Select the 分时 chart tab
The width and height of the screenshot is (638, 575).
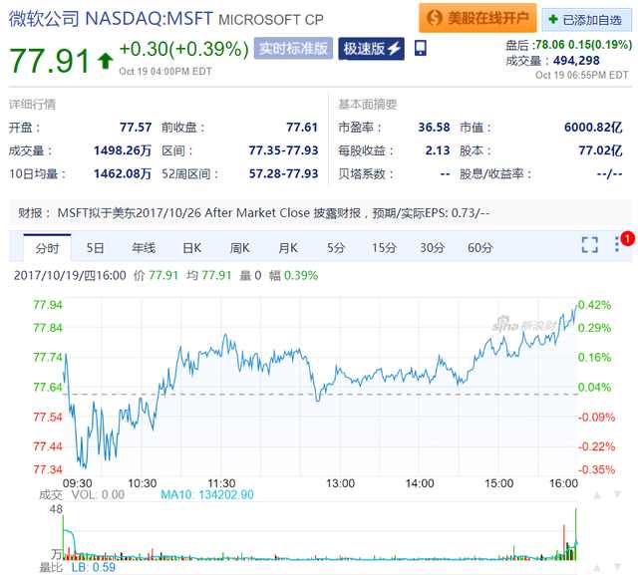pyautogui.click(x=47, y=248)
